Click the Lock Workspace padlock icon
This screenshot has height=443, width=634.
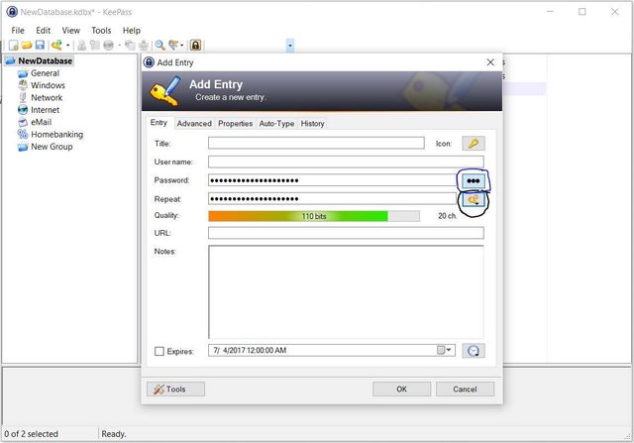(x=196, y=45)
